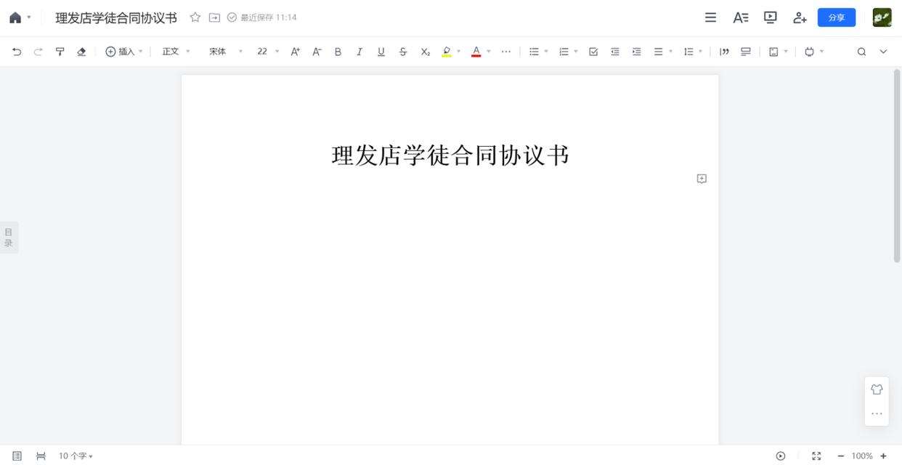Open the 目录 outline side tab

[x=9, y=238]
